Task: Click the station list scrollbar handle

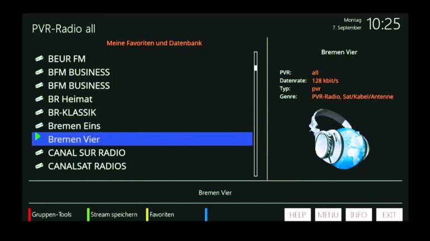Action: (256, 68)
